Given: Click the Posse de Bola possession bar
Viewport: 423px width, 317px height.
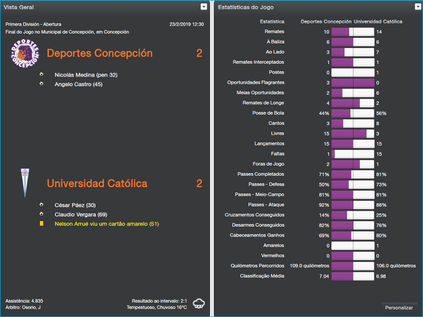Looking at the screenshot, I should (x=353, y=113).
